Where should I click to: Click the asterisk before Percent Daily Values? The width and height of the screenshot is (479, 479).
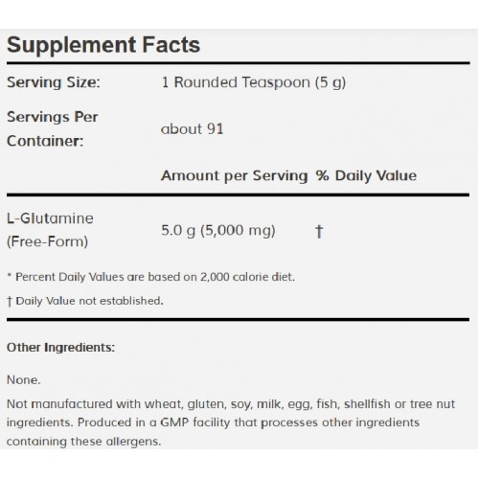[10, 275]
